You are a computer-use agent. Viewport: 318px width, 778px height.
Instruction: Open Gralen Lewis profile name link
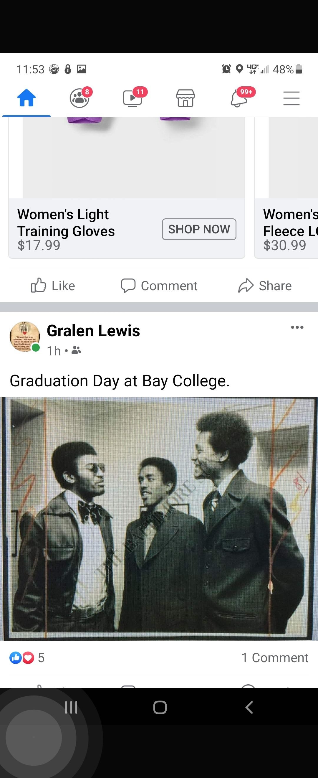pyautogui.click(x=94, y=331)
